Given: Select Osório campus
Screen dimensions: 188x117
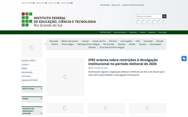Looking at the screenshot, I should pyautogui.click(x=55, y=44).
